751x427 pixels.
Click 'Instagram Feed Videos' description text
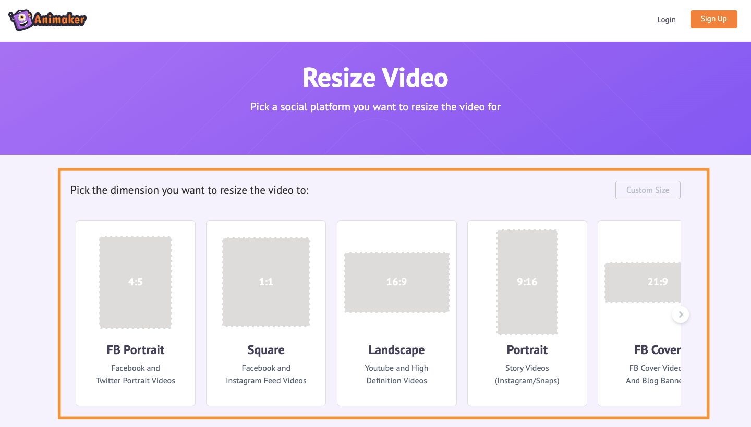click(x=266, y=381)
